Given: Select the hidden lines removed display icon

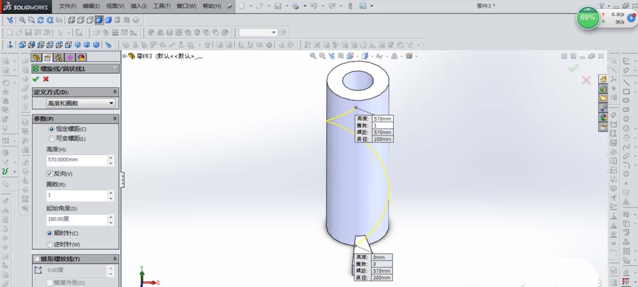Looking at the screenshot, I should (90, 20).
